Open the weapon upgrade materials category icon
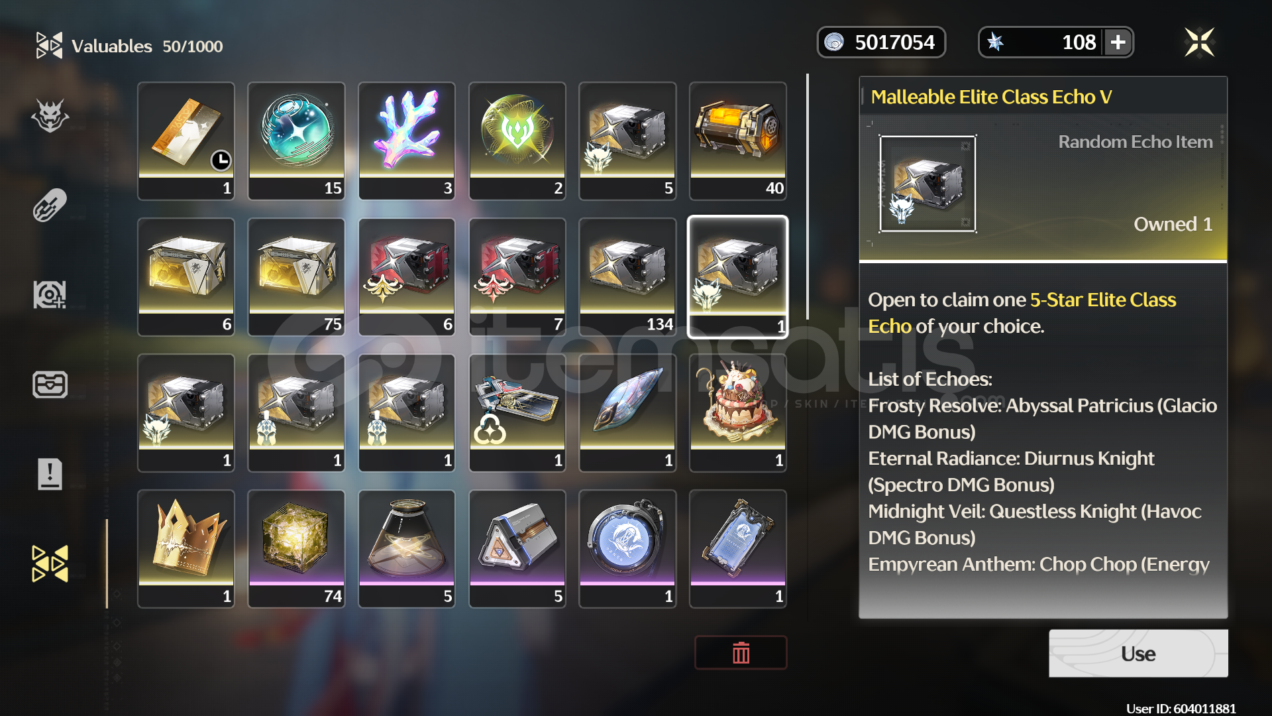The width and height of the screenshot is (1272, 716). coord(50,294)
